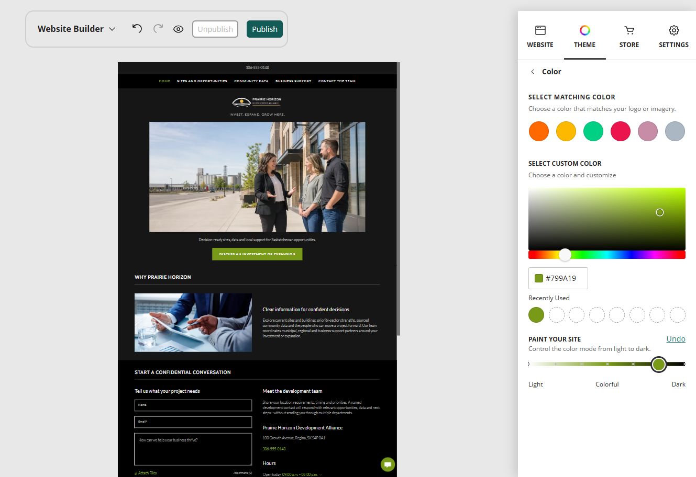Switch to the WEBSITE tab
Screen dimensions: 696x477
point(540,37)
